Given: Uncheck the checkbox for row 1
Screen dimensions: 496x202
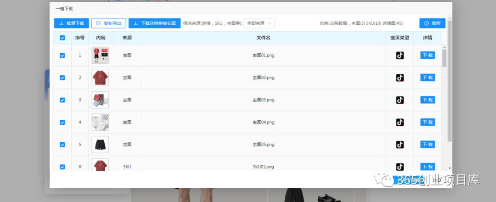Looking at the screenshot, I should pos(62,56).
